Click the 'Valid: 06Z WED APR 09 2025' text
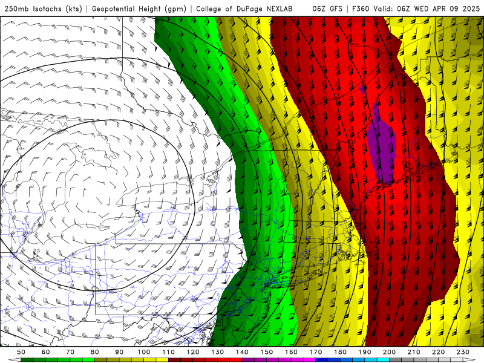Image resolution: width=484 pixels, height=363 pixels. tap(427, 8)
